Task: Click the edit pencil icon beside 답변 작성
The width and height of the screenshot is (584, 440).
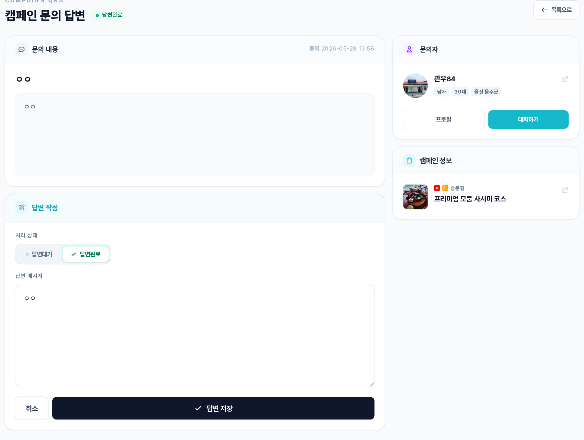Action: coord(22,208)
